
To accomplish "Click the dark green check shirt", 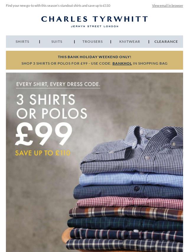I will 125,223.
